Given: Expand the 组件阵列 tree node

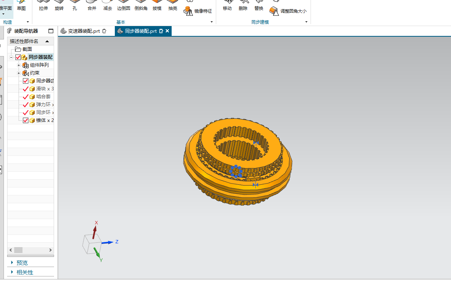Looking at the screenshot, I should (x=19, y=65).
